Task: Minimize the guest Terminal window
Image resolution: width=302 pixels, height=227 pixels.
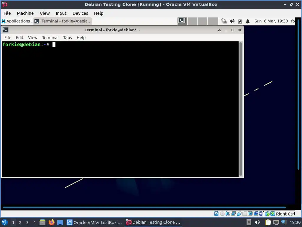Action: pos(226,30)
